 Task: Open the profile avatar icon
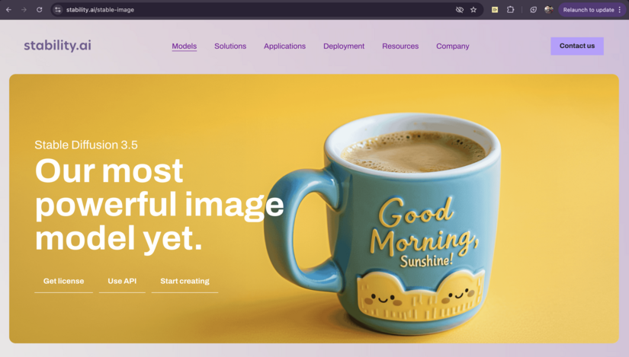(549, 10)
